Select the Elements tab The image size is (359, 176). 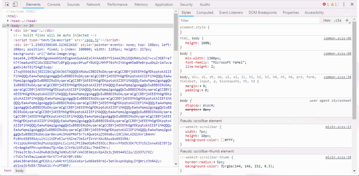[33, 4]
